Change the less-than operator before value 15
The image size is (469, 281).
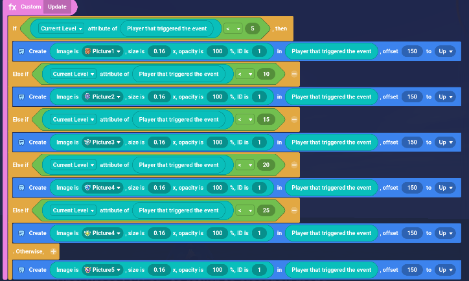pos(245,120)
